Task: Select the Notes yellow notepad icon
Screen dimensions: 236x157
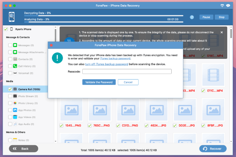Action: click(x=15, y=140)
